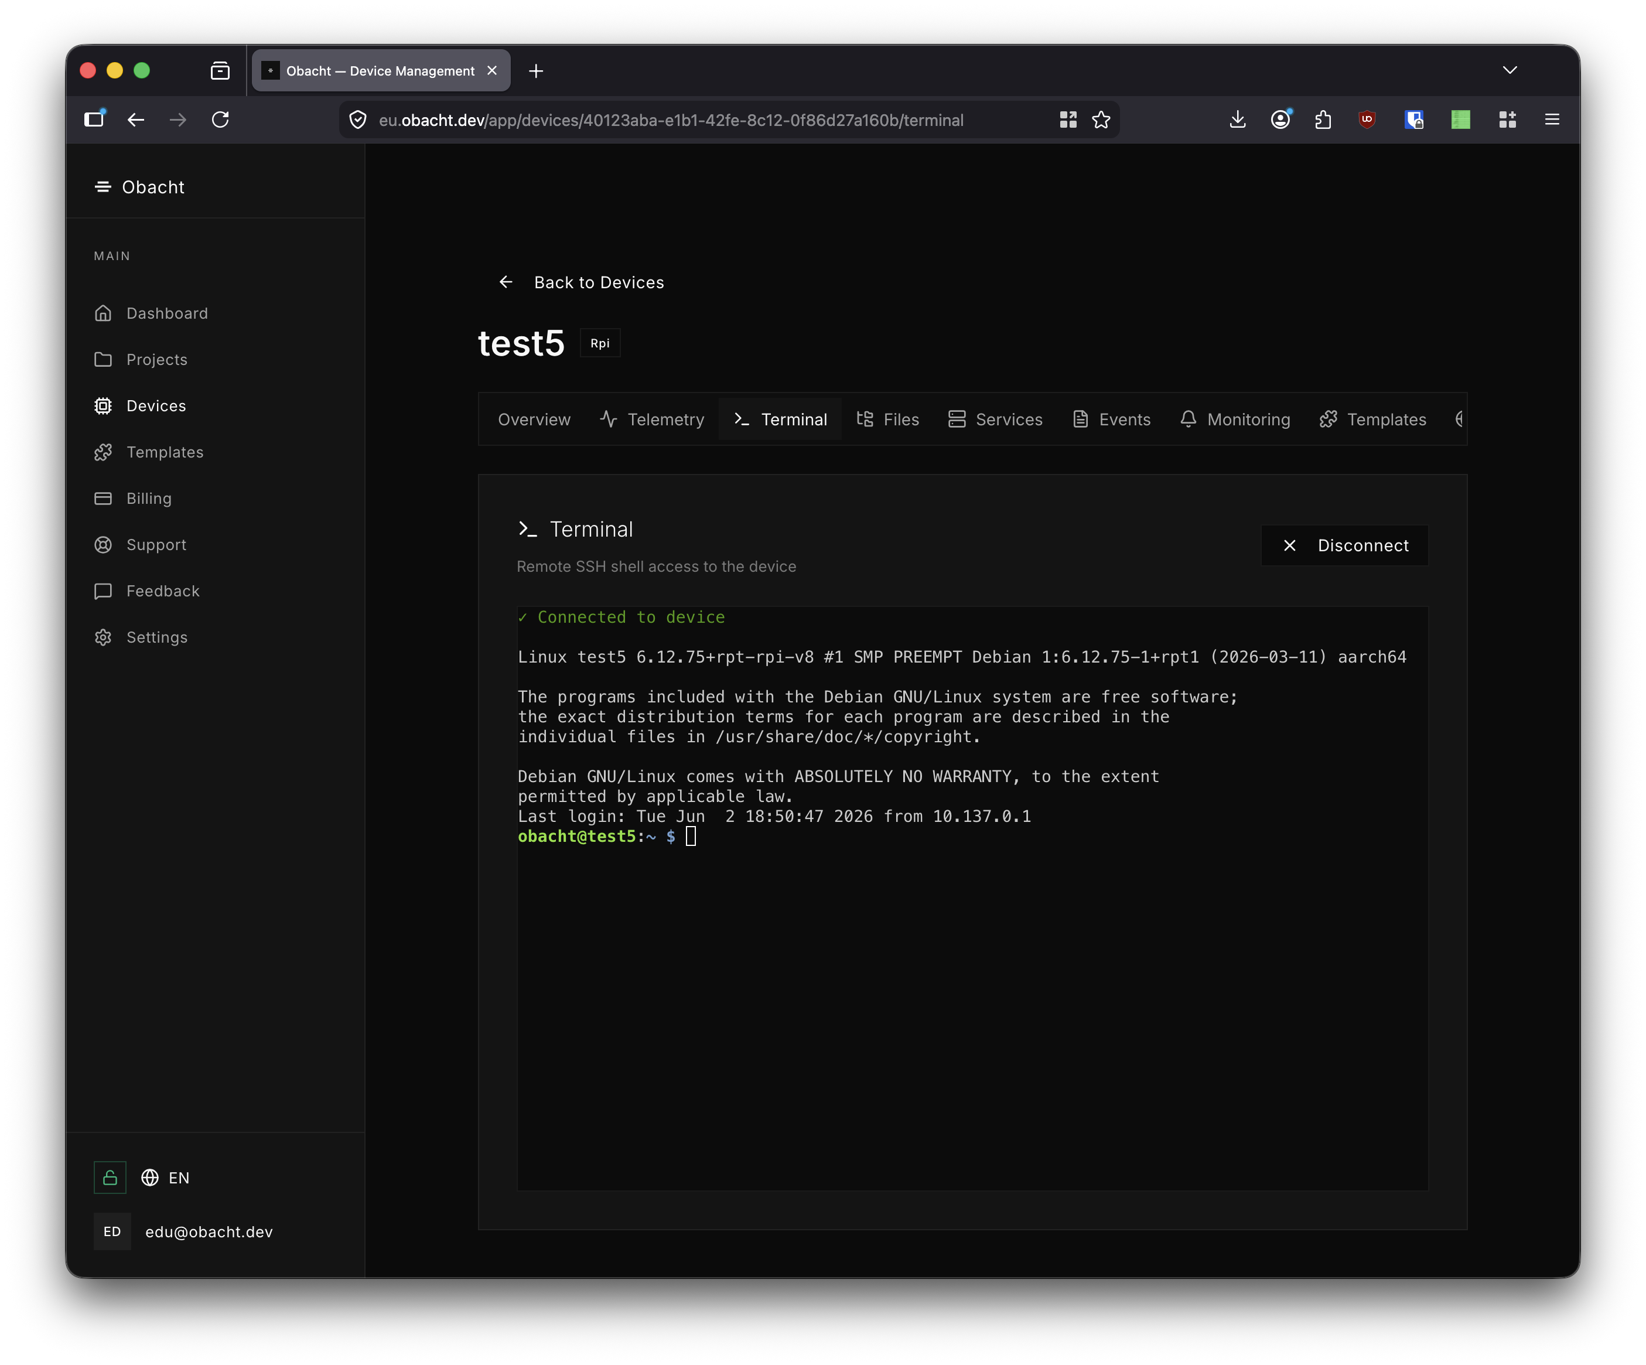1646x1365 pixels.
Task: Open the recent browsing view icon
Action: coord(220,70)
